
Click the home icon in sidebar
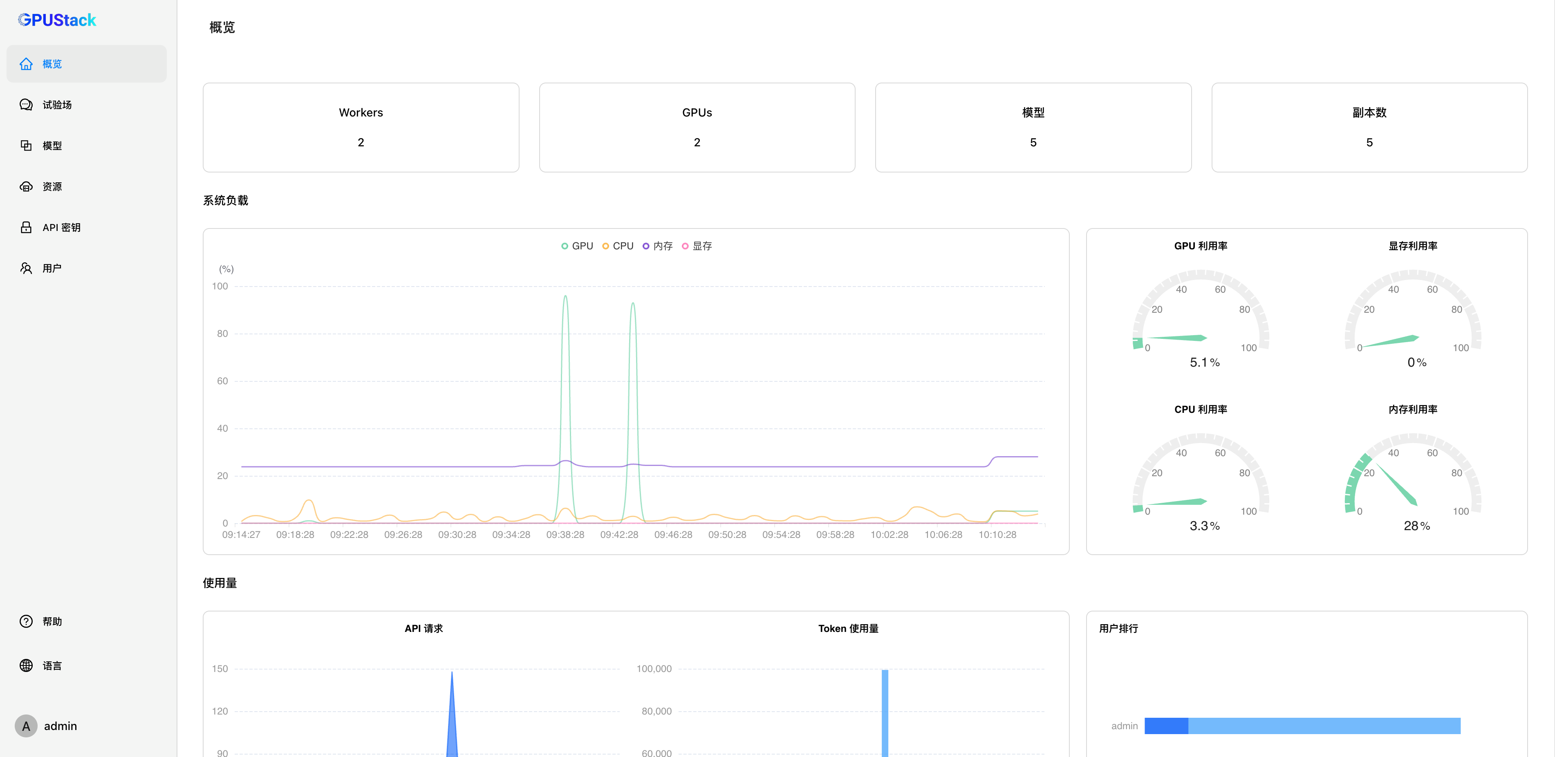26,64
